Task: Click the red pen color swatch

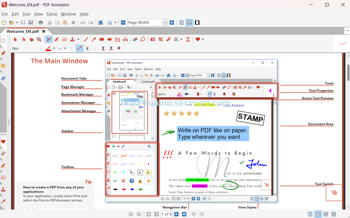Action: [48, 48]
